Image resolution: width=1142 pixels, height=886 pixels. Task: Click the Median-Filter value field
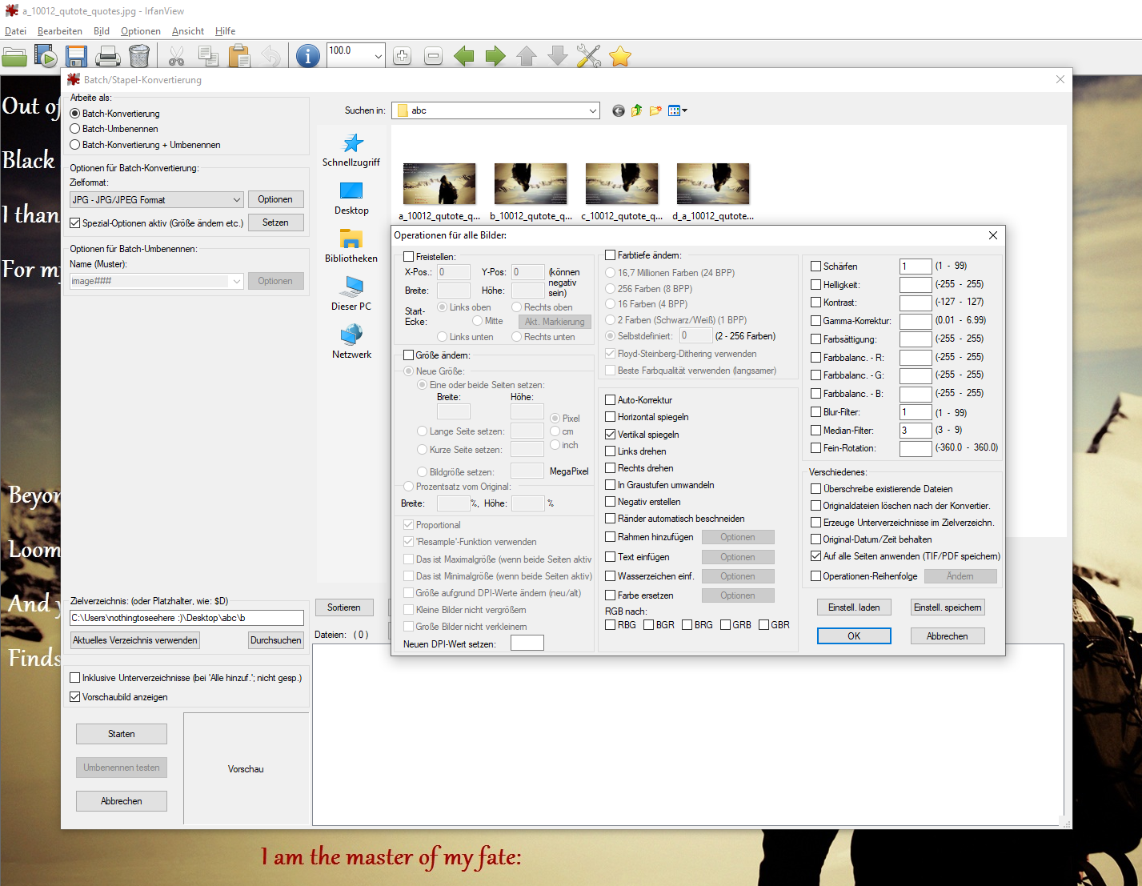point(916,431)
